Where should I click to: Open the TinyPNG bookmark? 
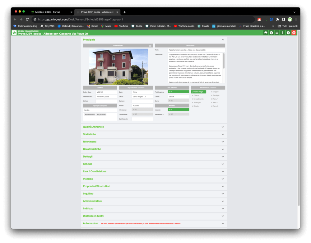click(x=47, y=26)
